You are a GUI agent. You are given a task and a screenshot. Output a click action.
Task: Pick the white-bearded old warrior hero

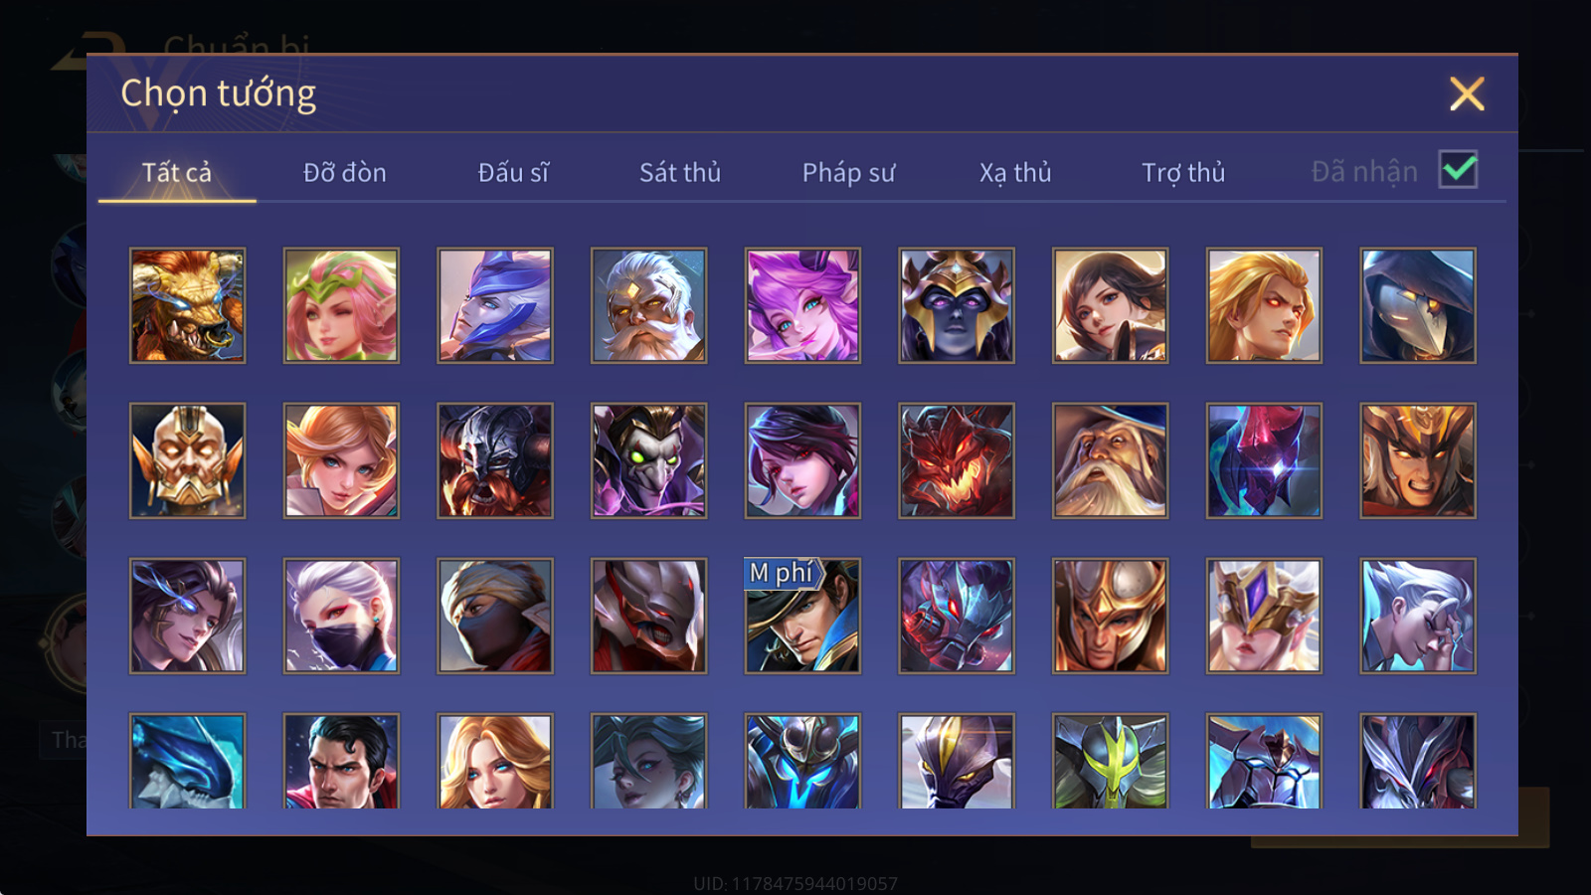pyautogui.click(x=648, y=305)
